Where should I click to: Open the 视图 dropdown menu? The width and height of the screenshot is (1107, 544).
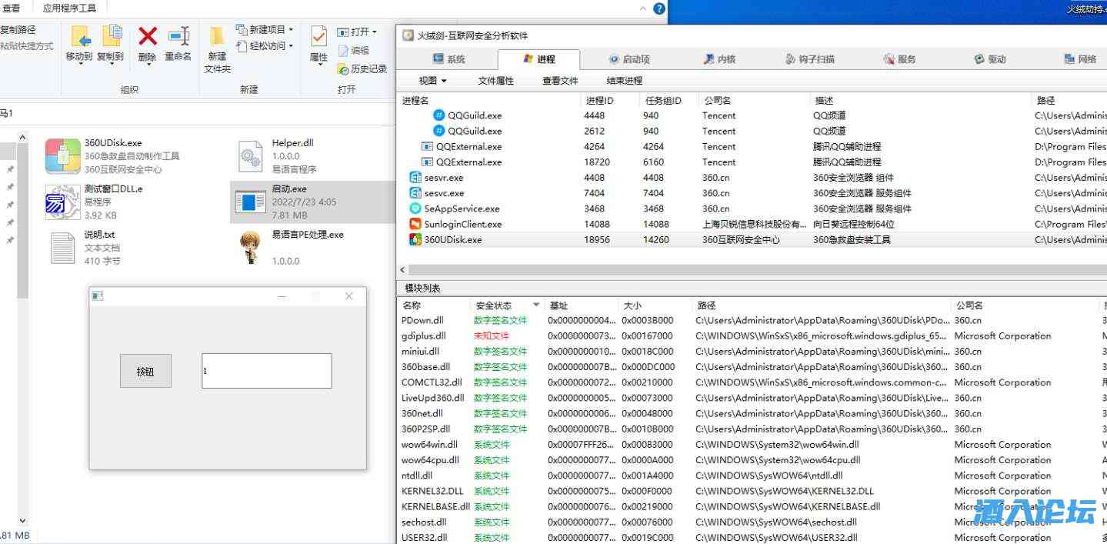pyautogui.click(x=432, y=81)
